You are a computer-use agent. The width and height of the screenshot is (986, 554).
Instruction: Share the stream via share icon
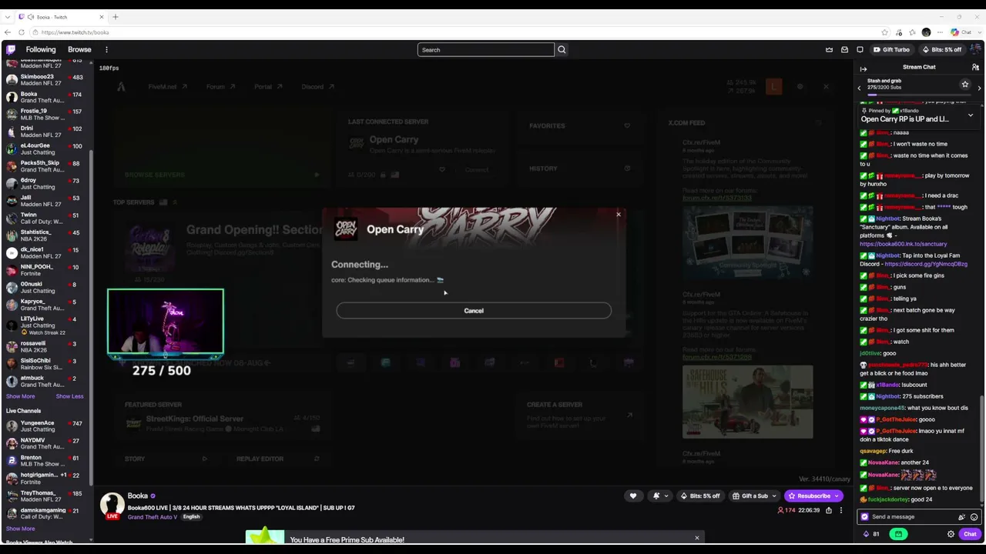[829, 510]
